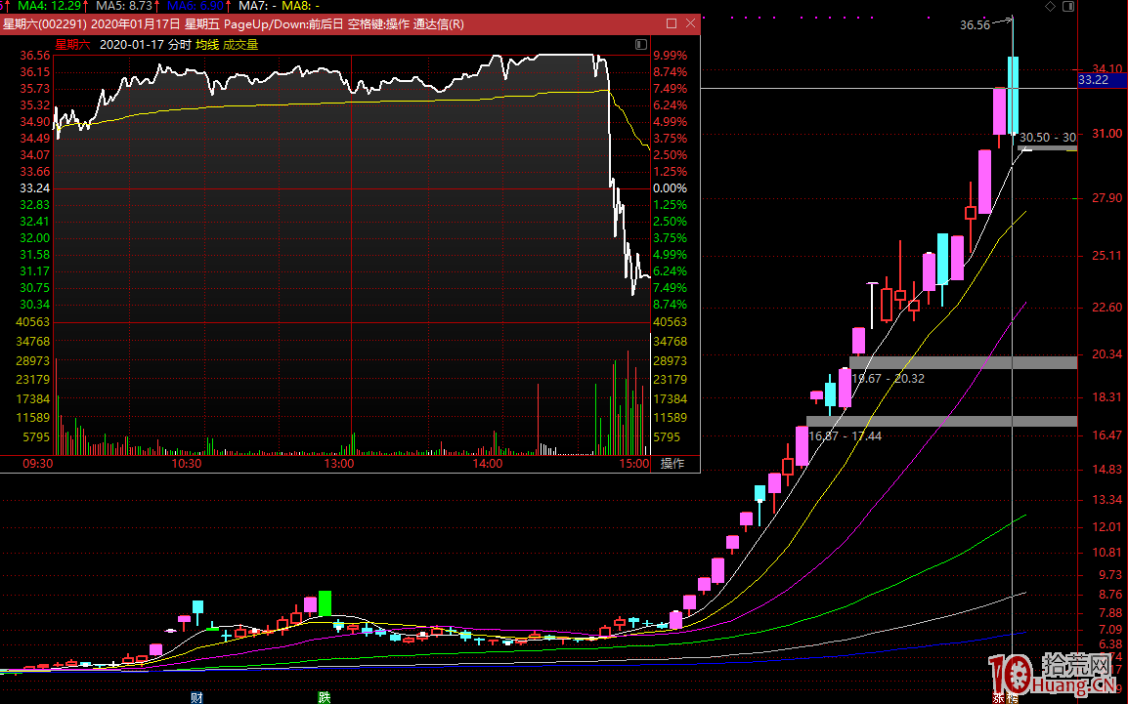Open the 操作 button in the popup

click(672, 464)
